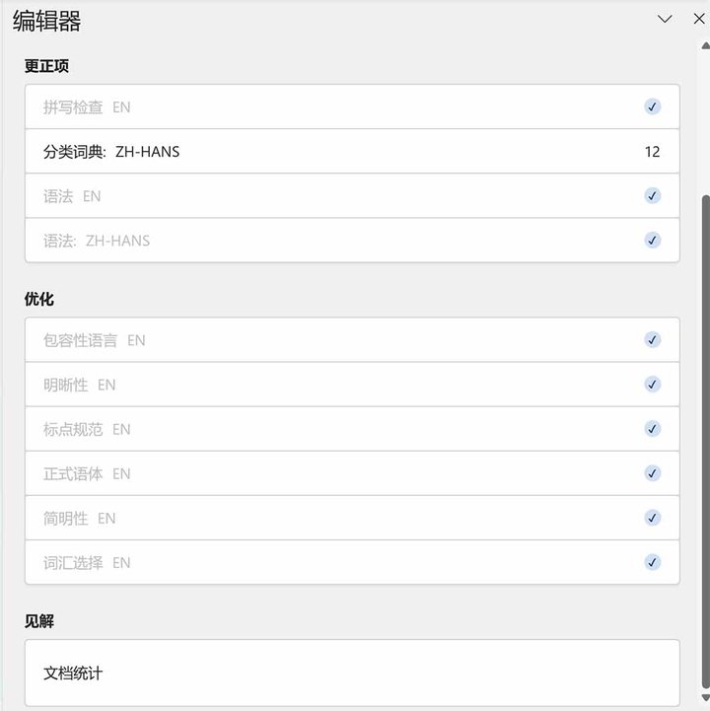This screenshot has width=710, height=711.
Task: Click checkmark icon for 拼写检查 EN
Action: (x=652, y=107)
